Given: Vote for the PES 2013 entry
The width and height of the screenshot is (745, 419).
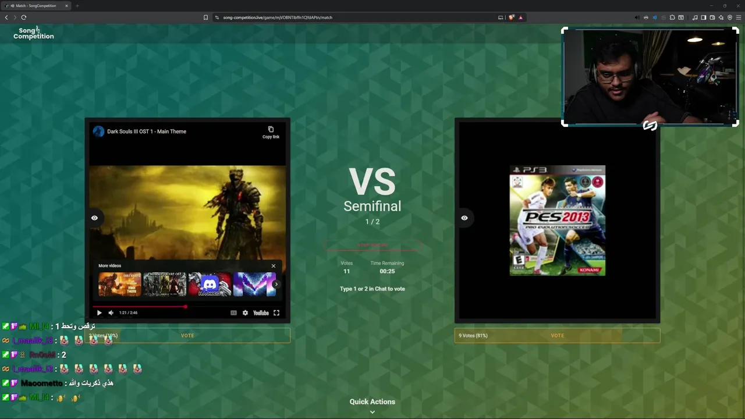Looking at the screenshot, I should click(x=558, y=335).
